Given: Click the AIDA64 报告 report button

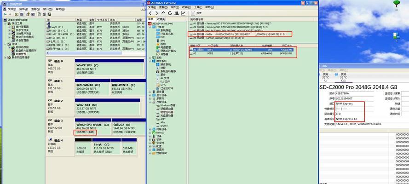Looking at the screenshot, I should [x=196, y=13].
